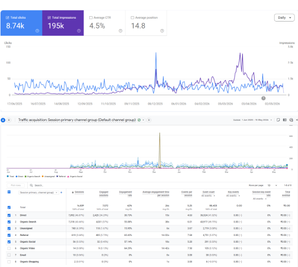Sort by the Events per session column
Viewport: 298px width, 267px height.
click(187, 193)
